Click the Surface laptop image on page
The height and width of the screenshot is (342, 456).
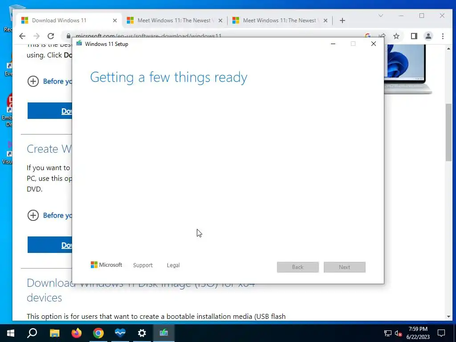click(x=408, y=69)
